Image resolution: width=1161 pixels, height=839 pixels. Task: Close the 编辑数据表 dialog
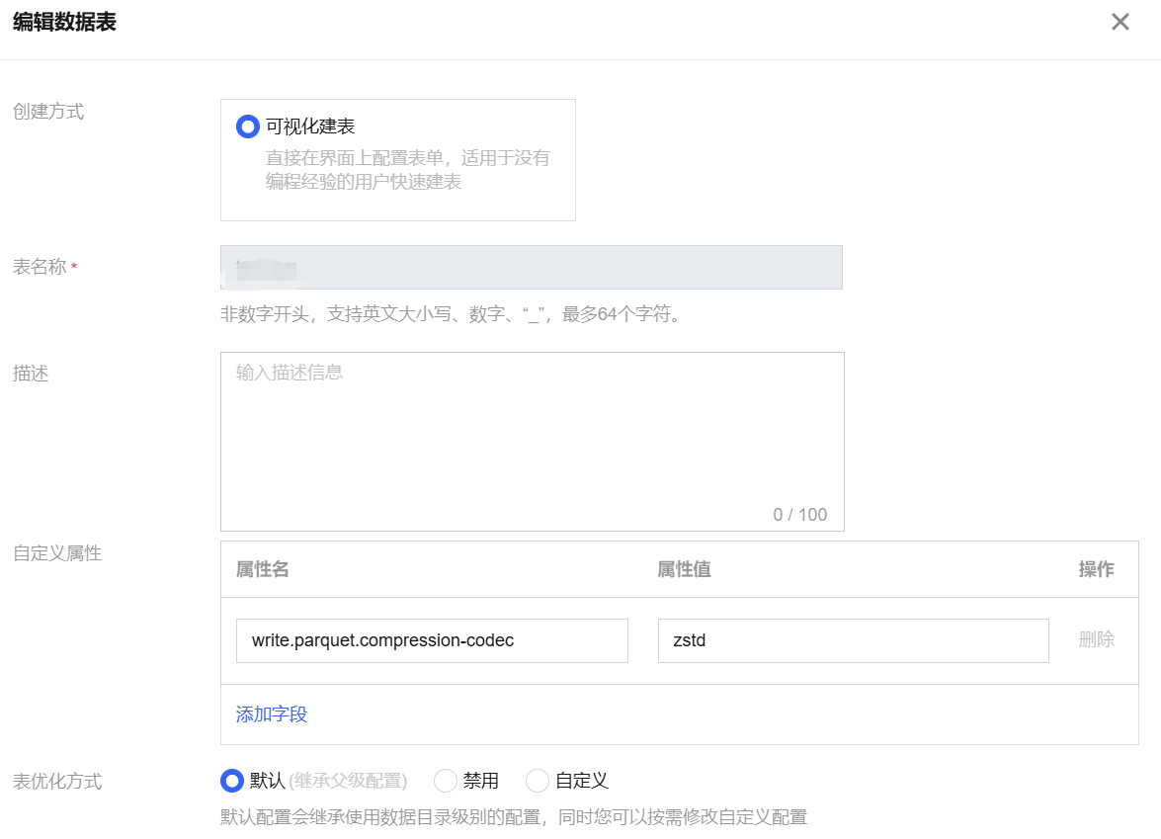pyautogui.click(x=1120, y=23)
